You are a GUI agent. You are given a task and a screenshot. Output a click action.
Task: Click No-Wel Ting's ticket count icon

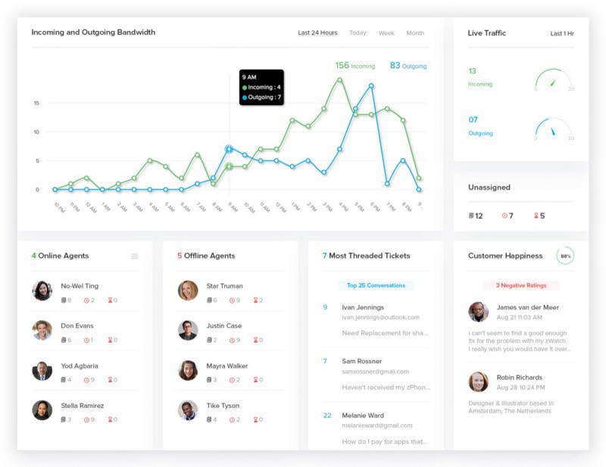coord(64,300)
